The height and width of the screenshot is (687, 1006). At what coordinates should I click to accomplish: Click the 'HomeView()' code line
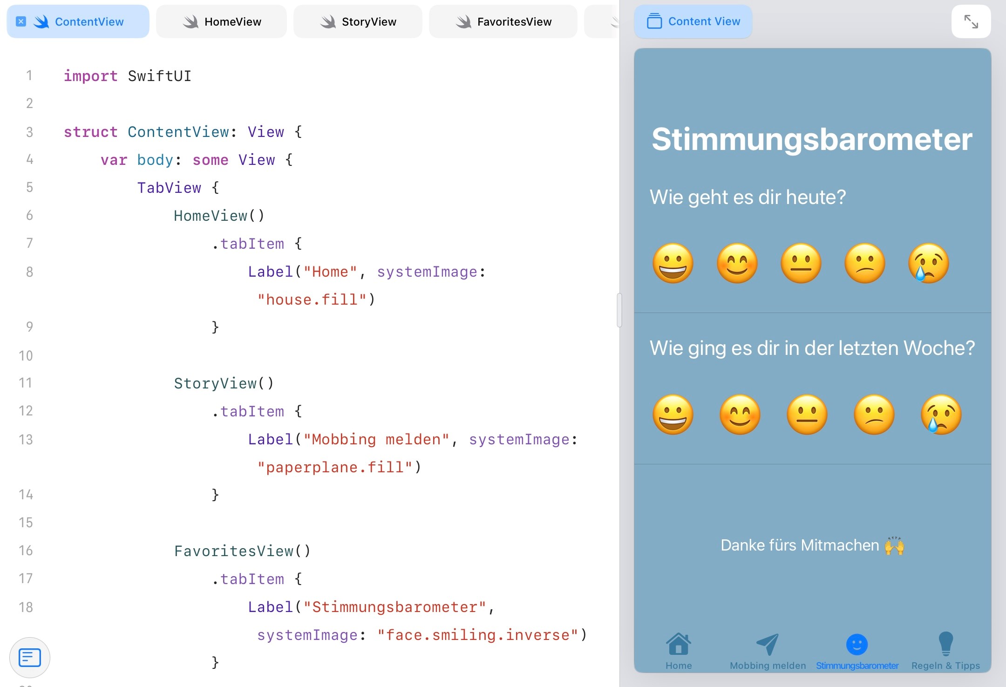(219, 216)
